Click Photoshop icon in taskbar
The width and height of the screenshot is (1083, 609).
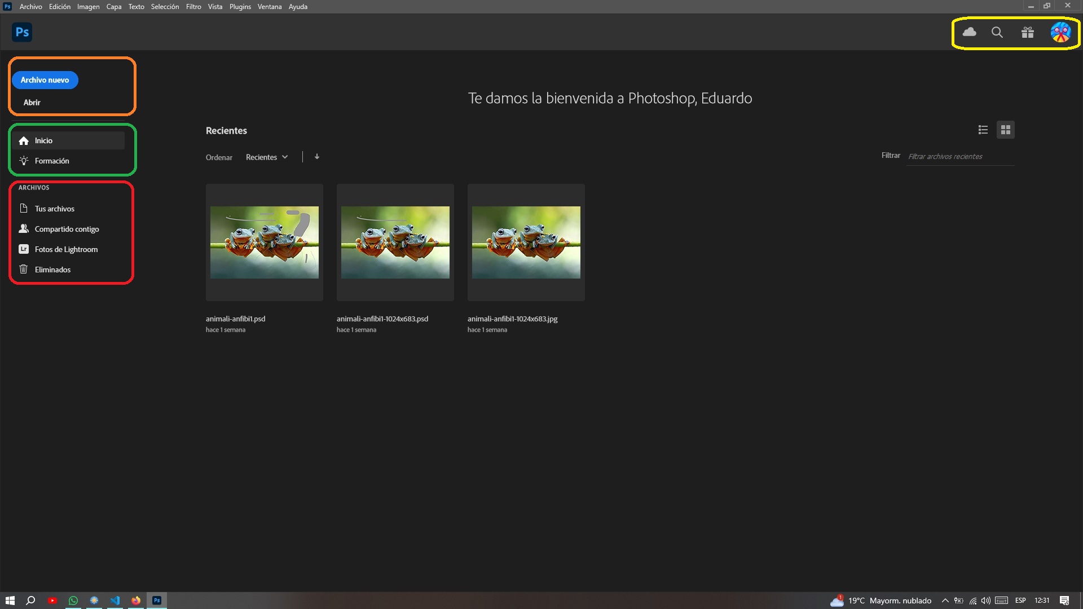pyautogui.click(x=157, y=601)
